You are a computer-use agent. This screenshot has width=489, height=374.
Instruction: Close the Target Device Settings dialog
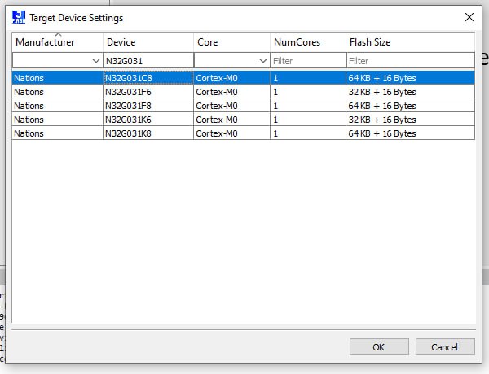tap(469, 17)
